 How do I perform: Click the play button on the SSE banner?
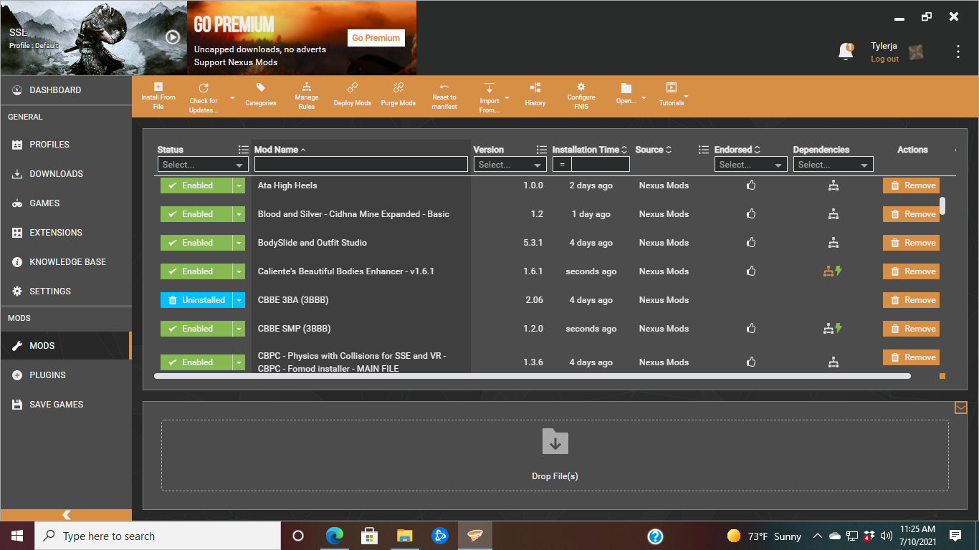click(x=173, y=37)
